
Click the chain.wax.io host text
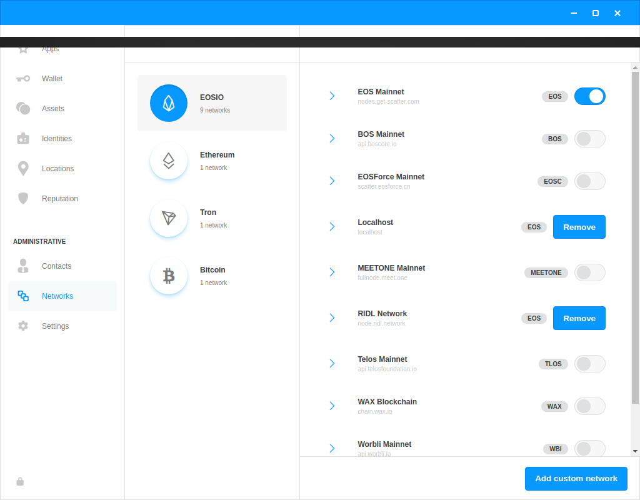click(375, 411)
